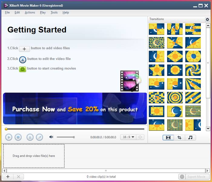Open the File menu
Screen dimensions: 212x182
[7, 12]
